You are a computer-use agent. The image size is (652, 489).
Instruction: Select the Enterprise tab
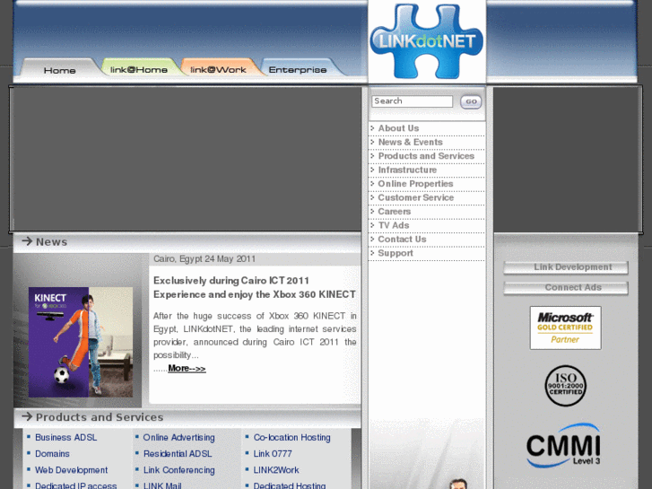tap(298, 69)
